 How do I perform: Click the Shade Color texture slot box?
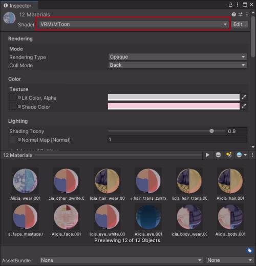tap(13, 106)
